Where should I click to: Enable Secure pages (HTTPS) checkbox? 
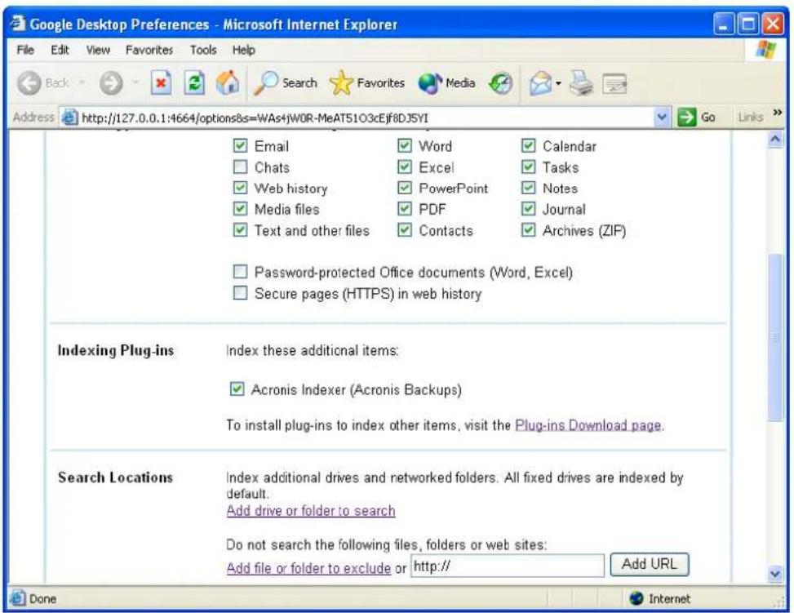tap(240, 293)
